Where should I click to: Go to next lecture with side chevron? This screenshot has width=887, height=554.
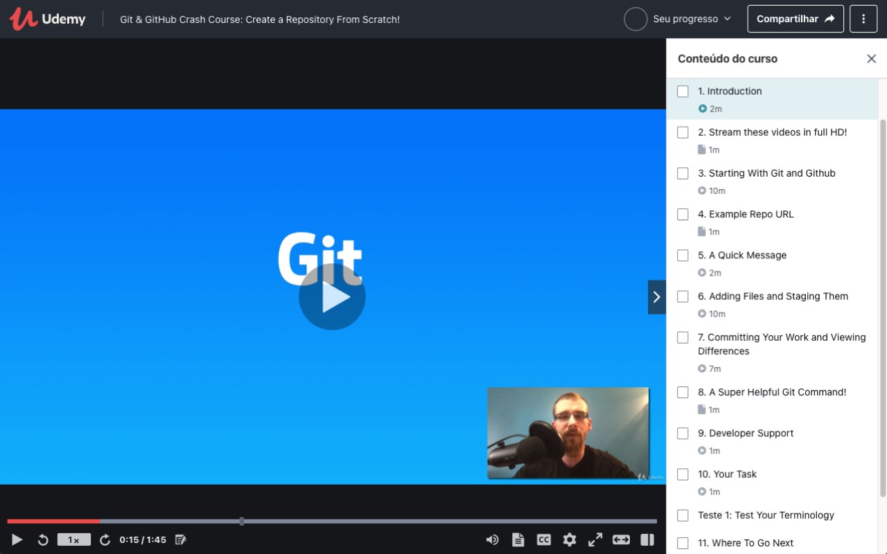point(657,297)
